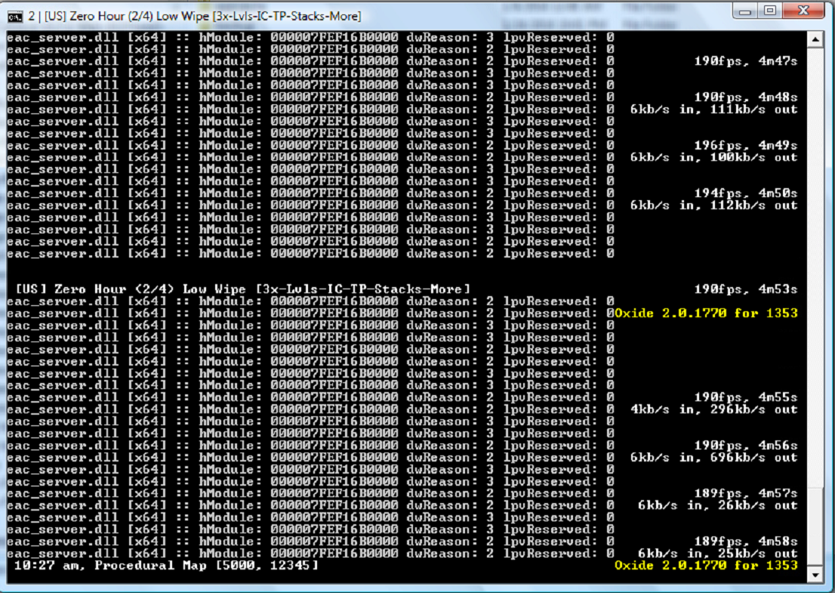
Task: Click the '[US] Zero Hour (2/4) Low Wipe' console line
Action: tap(243, 289)
